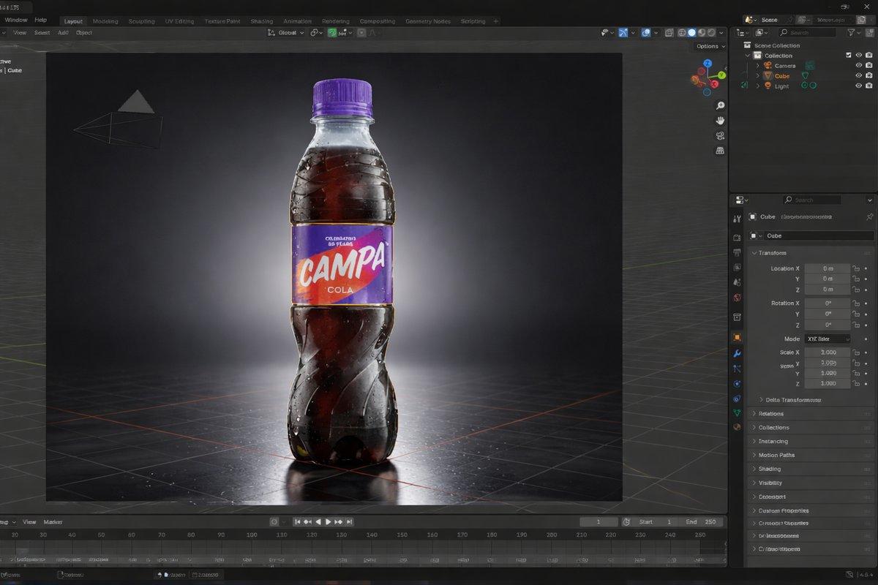Toggle camera view icon in viewport
The height and width of the screenshot is (585, 878).
pyautogui.click(x=720, y=135)
